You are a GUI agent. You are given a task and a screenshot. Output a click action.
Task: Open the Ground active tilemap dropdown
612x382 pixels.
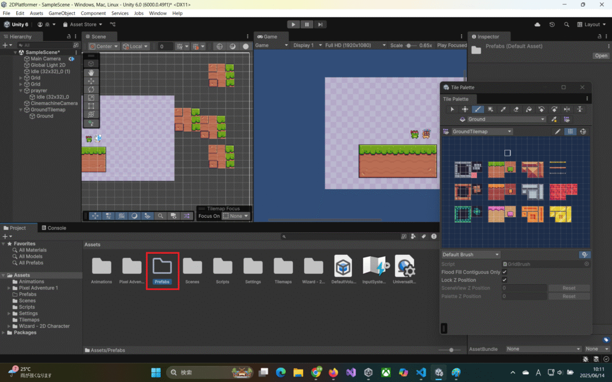coord(506,119)
